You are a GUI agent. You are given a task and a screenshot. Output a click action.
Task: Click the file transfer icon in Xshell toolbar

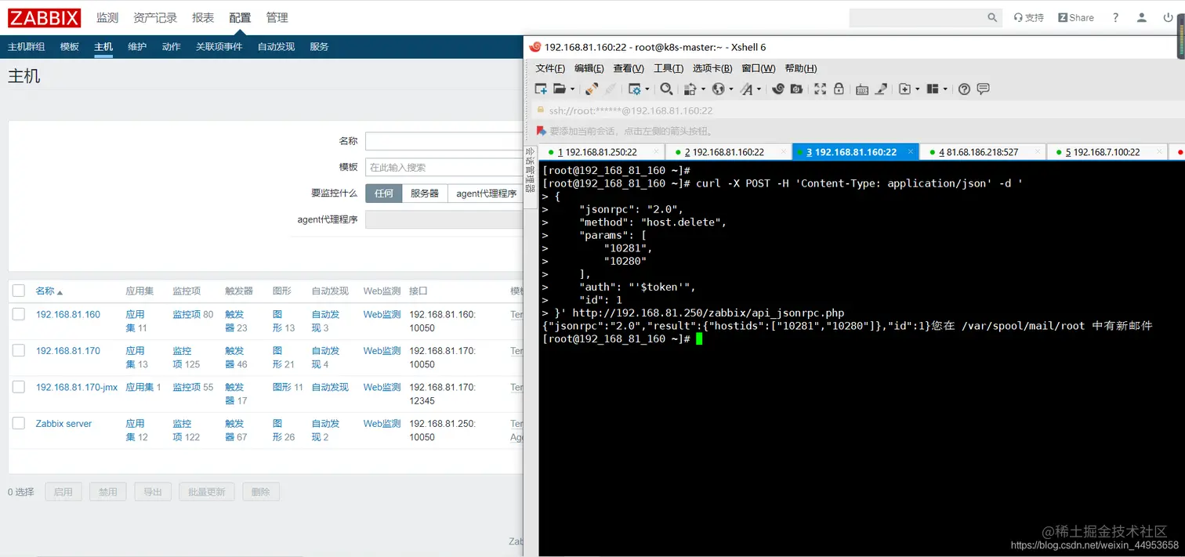690,89
